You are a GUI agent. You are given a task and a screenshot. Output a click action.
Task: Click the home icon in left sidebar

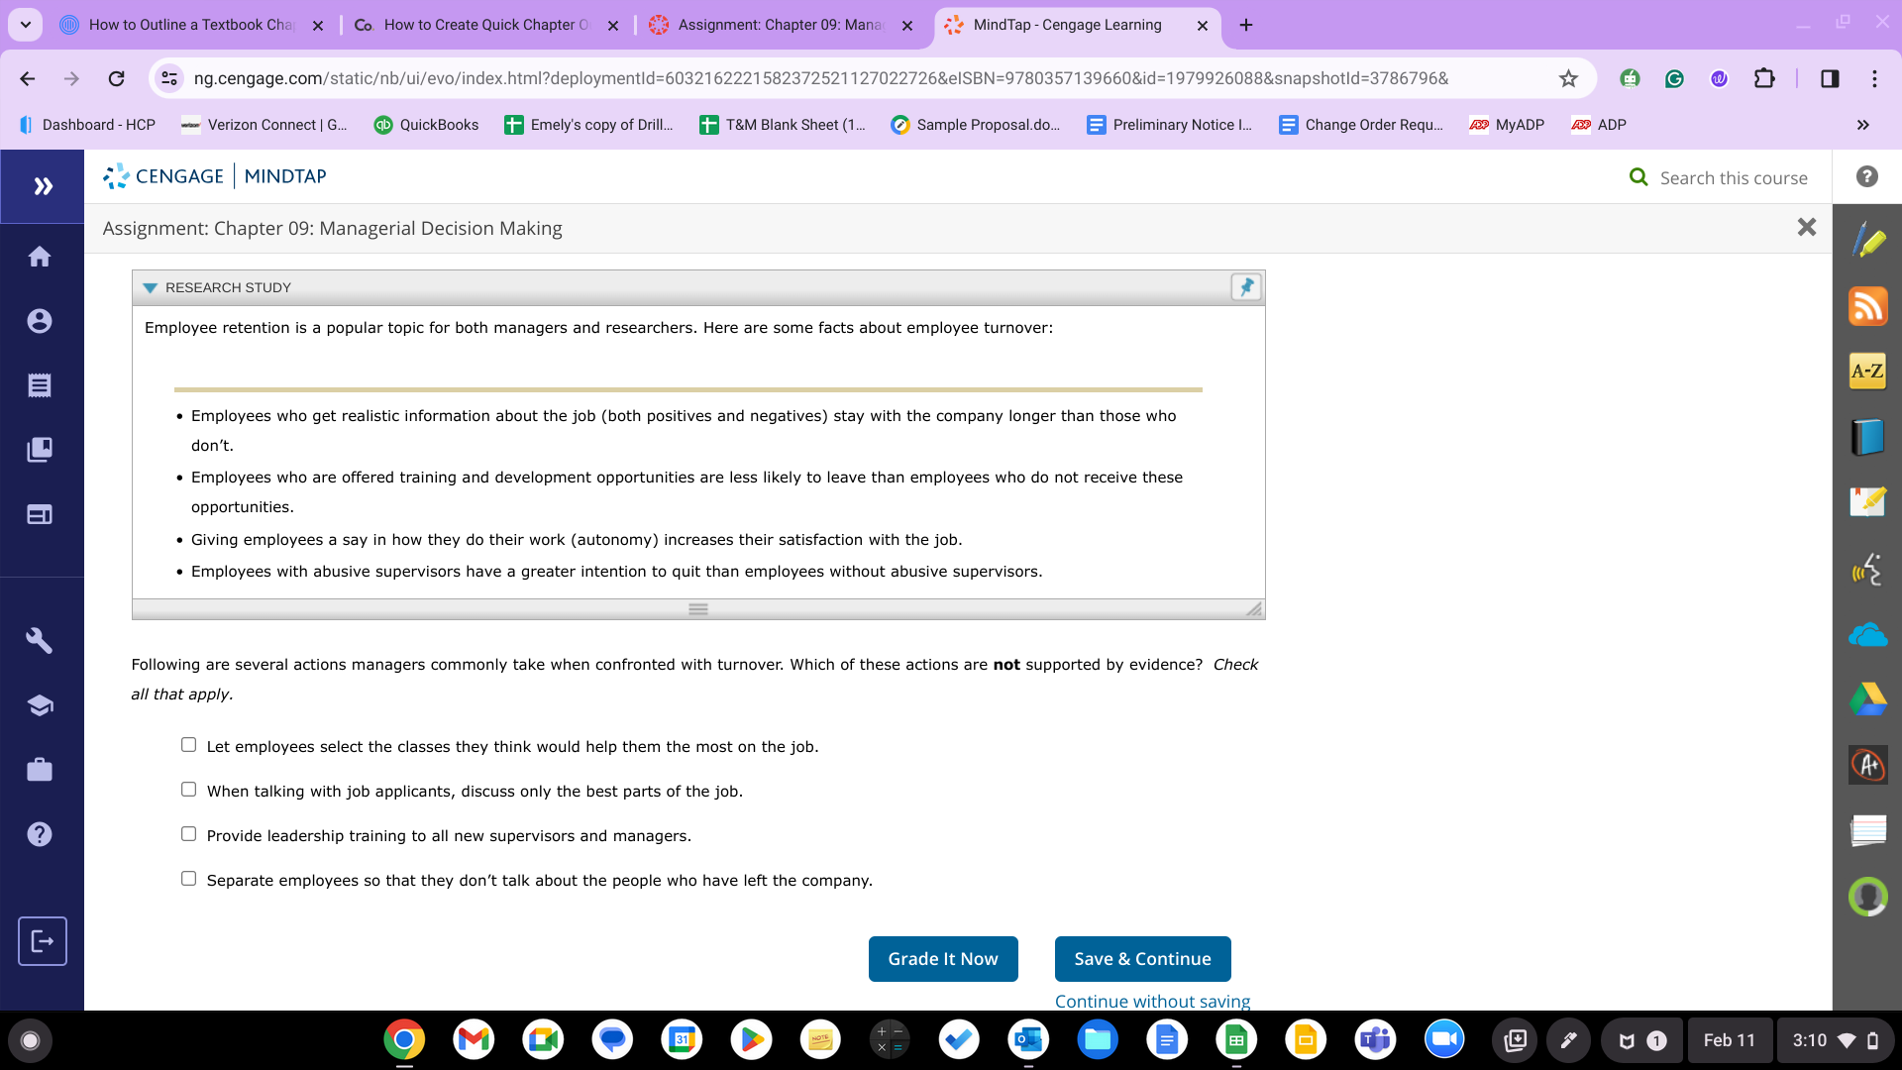pyautogui.click(x=40, y=257)
